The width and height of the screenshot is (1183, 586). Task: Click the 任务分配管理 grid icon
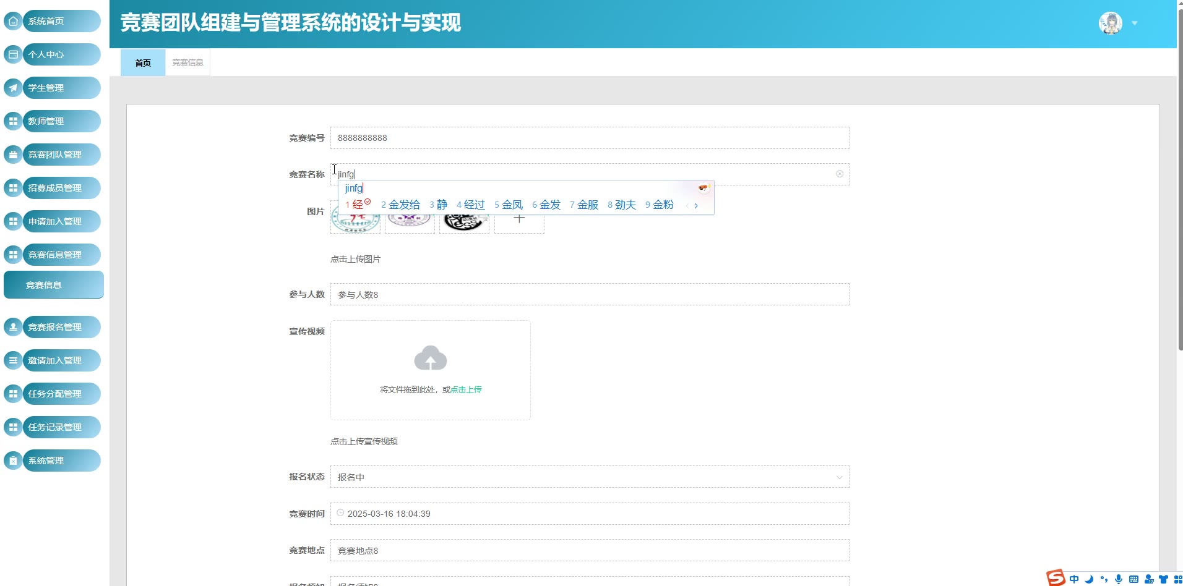pyautogui.click(x=13, y=394)
